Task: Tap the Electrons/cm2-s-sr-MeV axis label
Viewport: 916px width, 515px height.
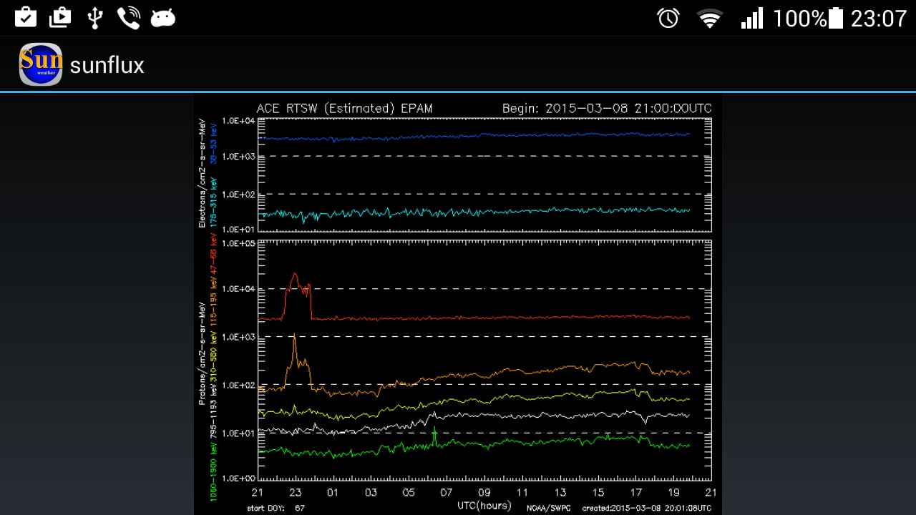Action: (202, 174)
